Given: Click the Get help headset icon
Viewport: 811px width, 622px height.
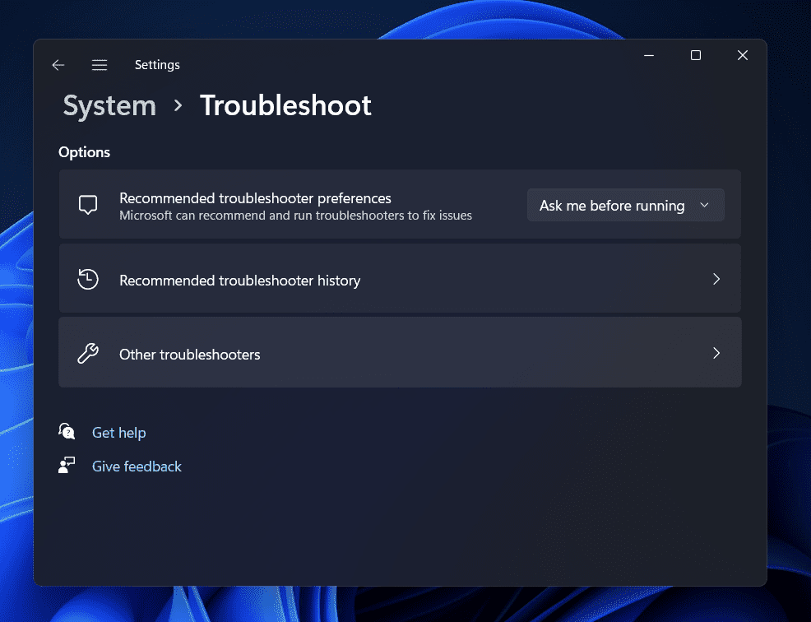Looking at the screenshot, I should click(x=67, y=432).
